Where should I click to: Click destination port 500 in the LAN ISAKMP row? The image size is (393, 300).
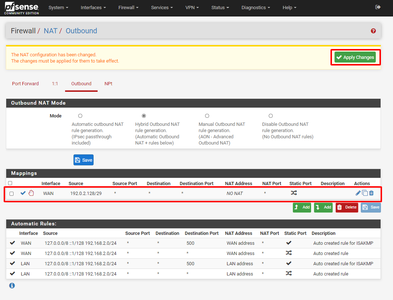click(190, 264)
